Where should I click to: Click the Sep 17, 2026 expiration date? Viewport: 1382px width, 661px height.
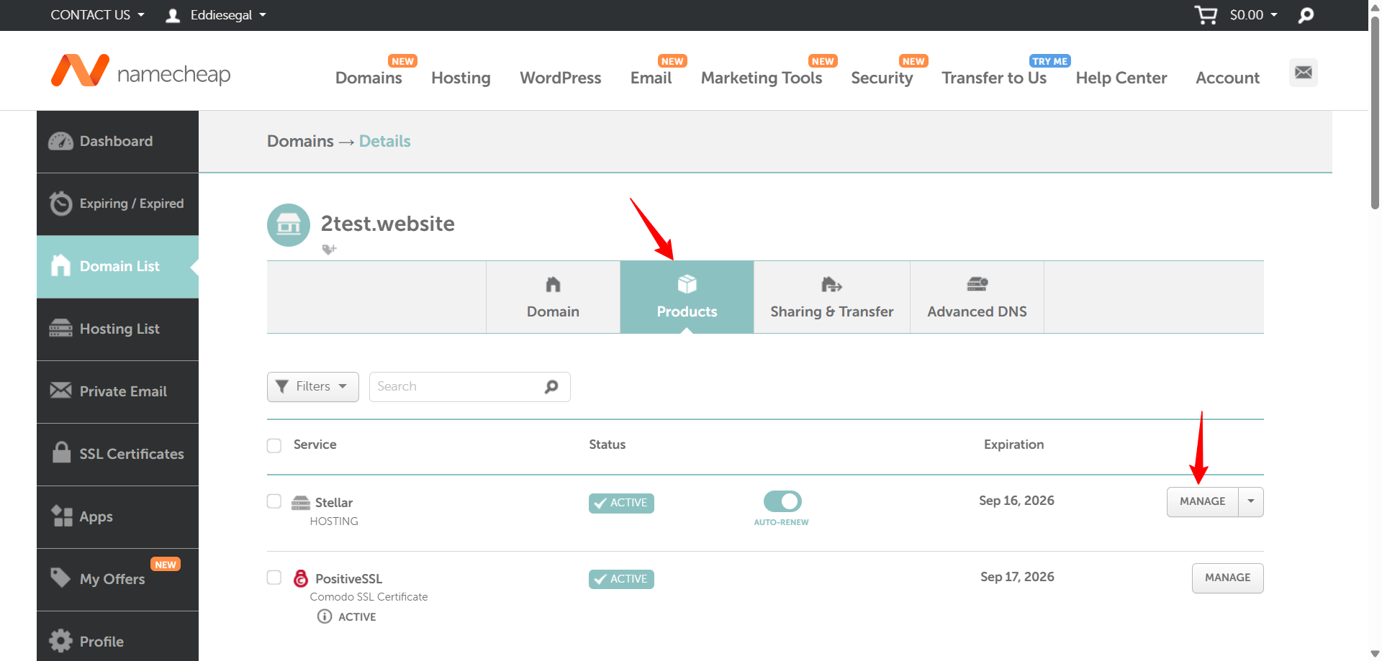pos(1017,577)
